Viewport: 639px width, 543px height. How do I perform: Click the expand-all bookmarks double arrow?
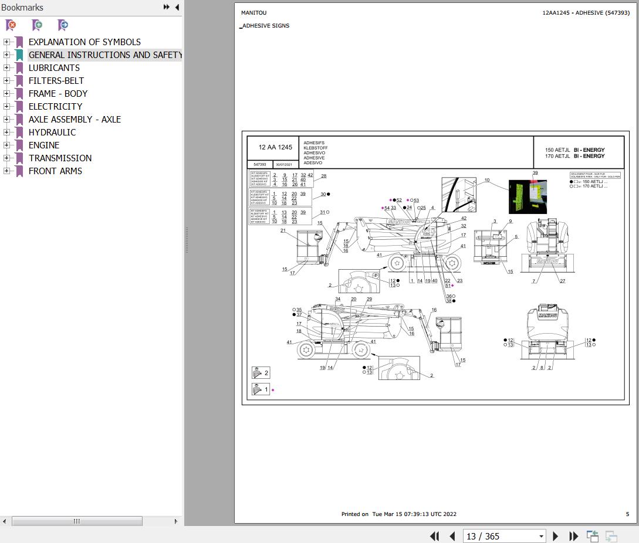[166, 7]
